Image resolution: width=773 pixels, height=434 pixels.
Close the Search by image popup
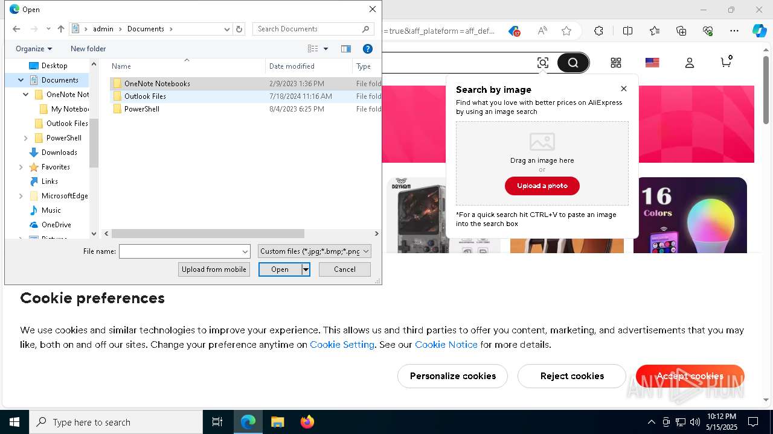(624, 89)
